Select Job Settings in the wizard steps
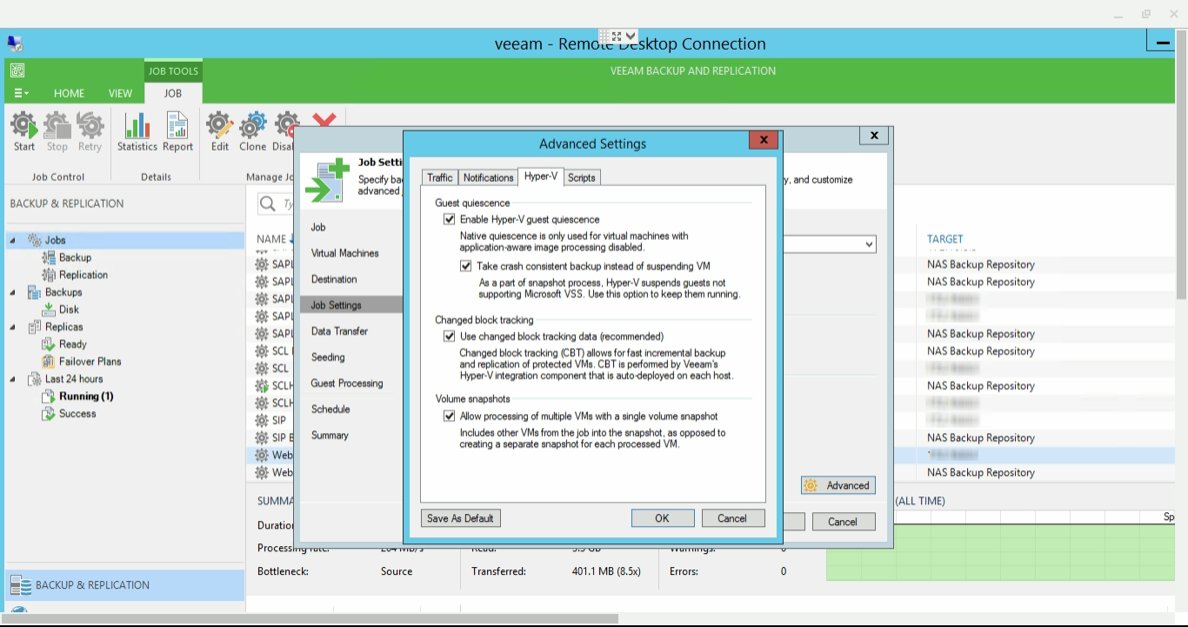The height and width of the screenshot is (627, 1188). [336, 304]
